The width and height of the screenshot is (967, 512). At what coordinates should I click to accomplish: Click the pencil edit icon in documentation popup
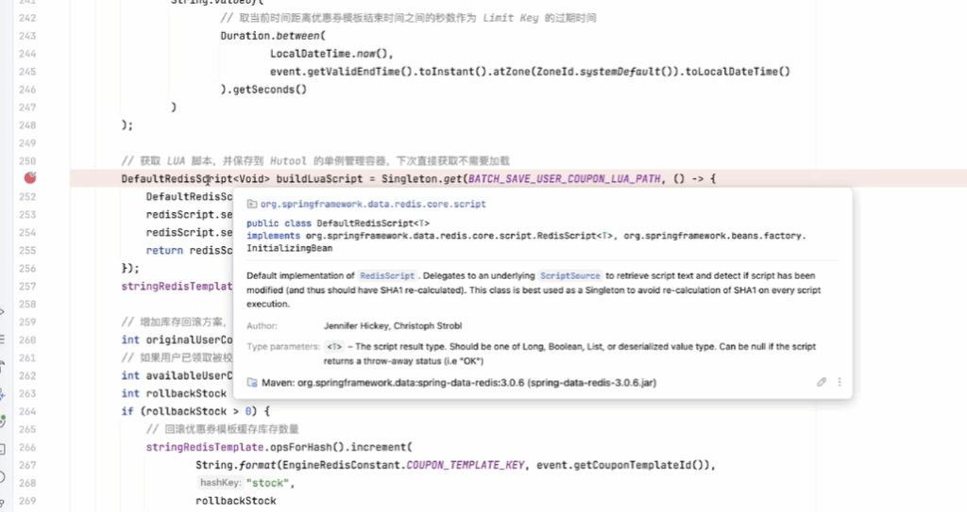822,382
